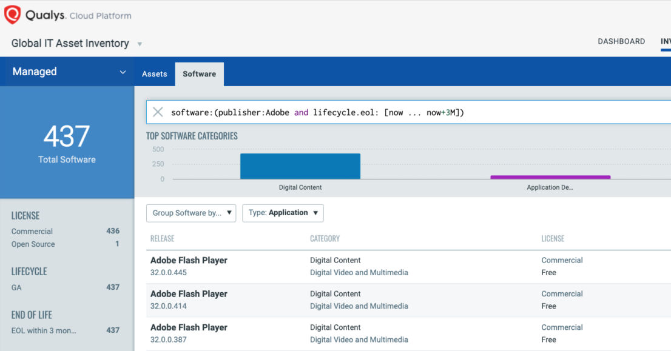Viewport: 671px width, 351px height.
Task: Open Adobe Flash Player 32.0.0.445 release
Action: tap(189, 260)
